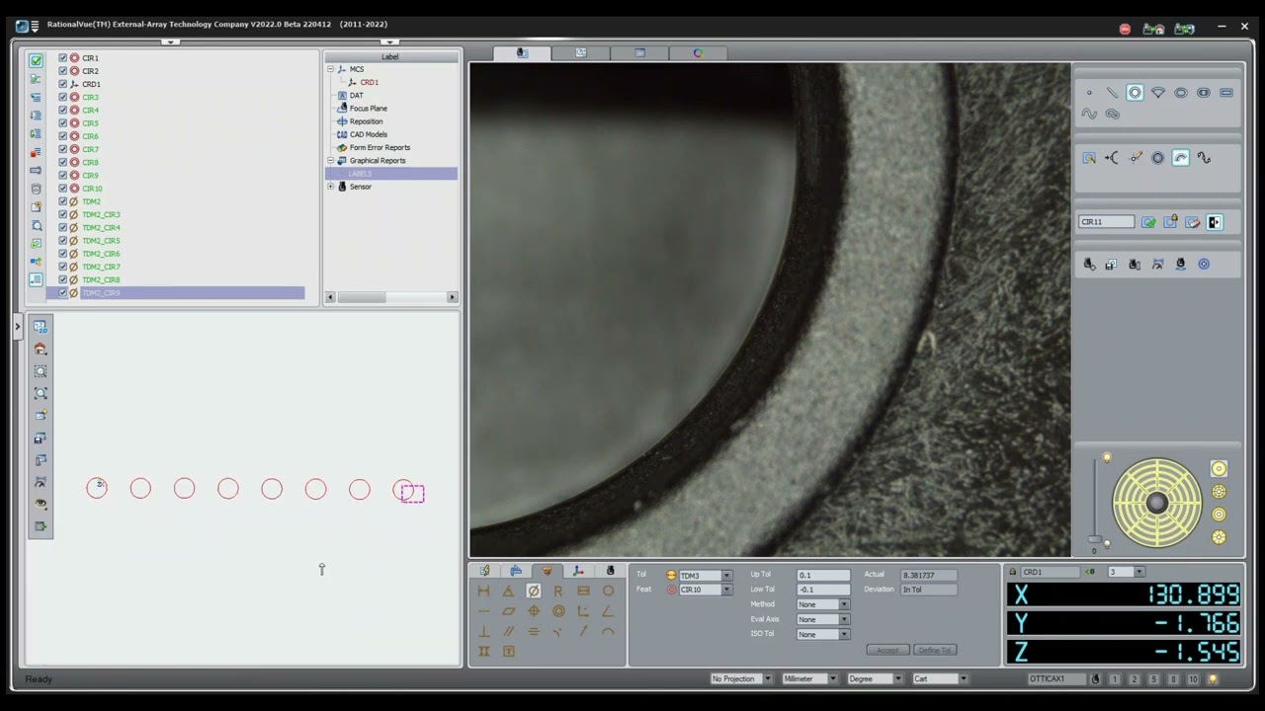Select the Ellipse feature tool
This screenshot has width=1265, height=711.
pos(1181,93)
